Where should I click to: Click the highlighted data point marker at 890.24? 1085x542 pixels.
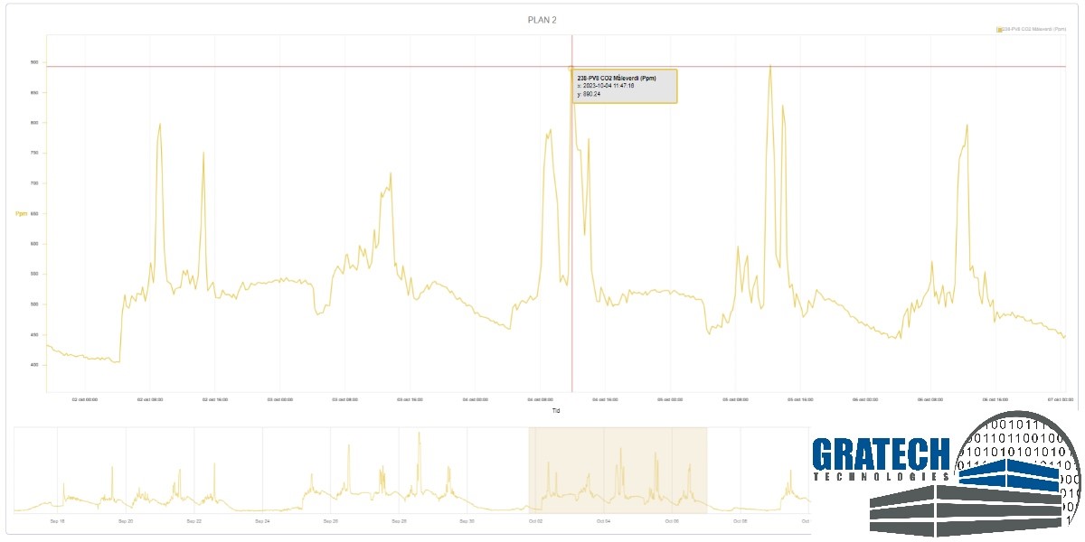[x=571, y=68]
